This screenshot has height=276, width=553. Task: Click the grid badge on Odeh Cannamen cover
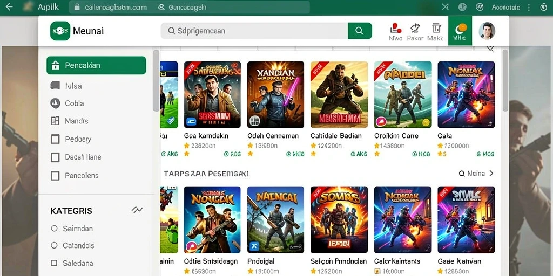255,121
